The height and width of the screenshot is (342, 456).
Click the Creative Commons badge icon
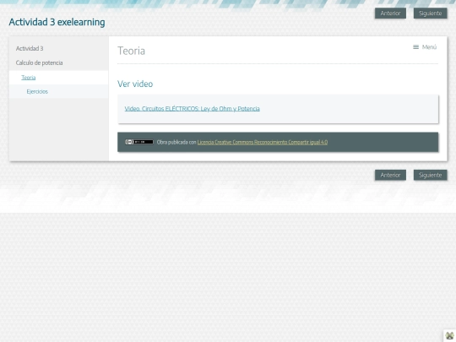pyautogui.click(x=139, y=142)
